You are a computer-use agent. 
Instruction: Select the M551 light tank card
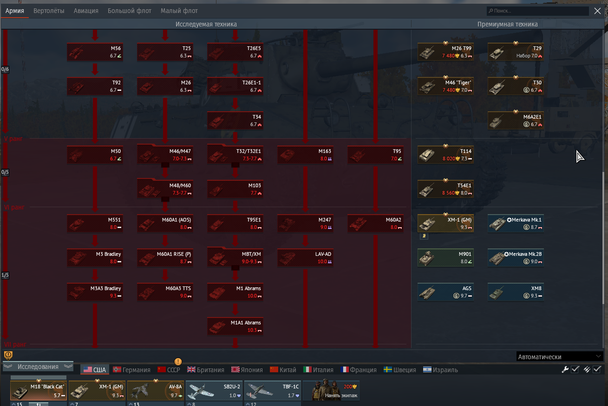pyautogui.click(x=95, y=223)
